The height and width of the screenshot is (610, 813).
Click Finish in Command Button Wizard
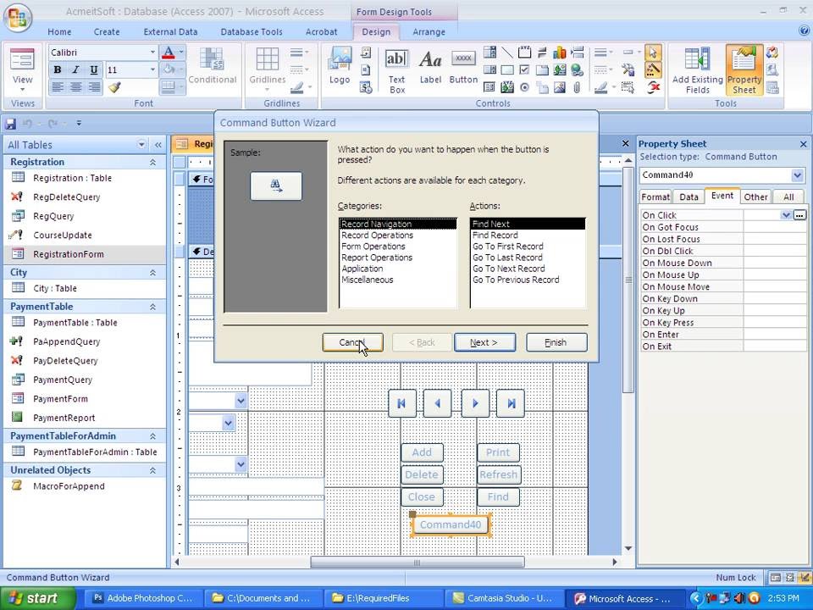pyautogui.click(x=556, y=342)
